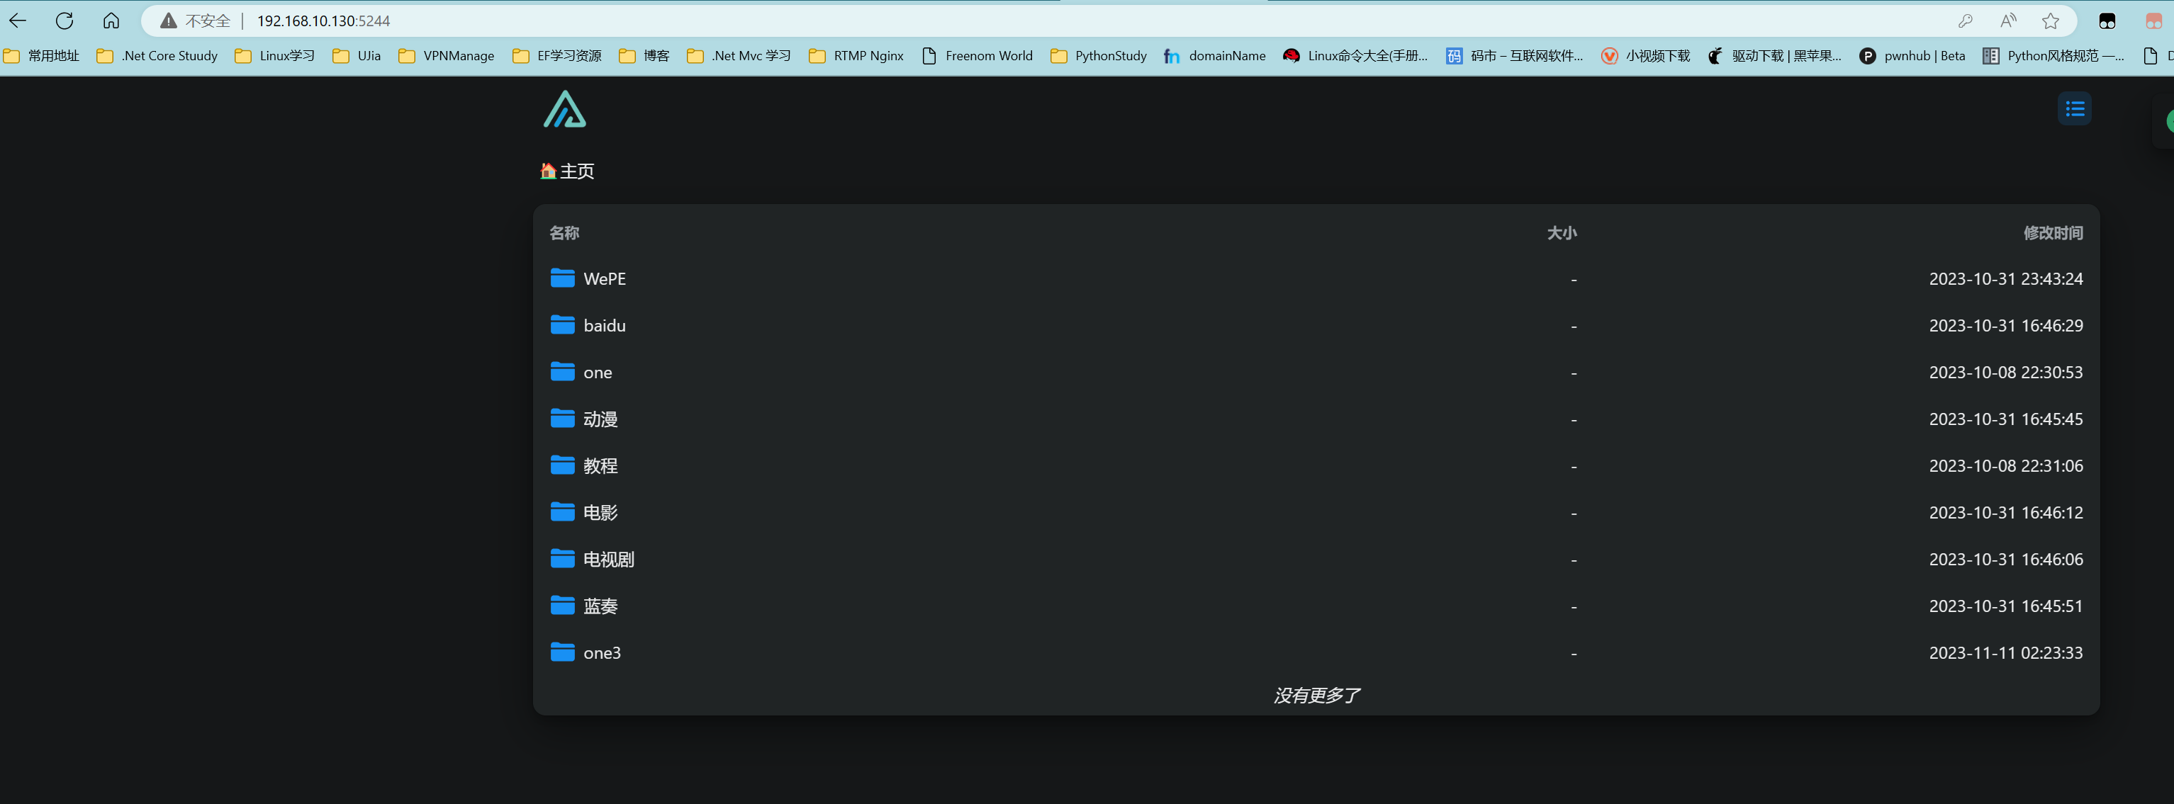
Task: Open the 码市 bookmark
Action: pos(1515,56)
